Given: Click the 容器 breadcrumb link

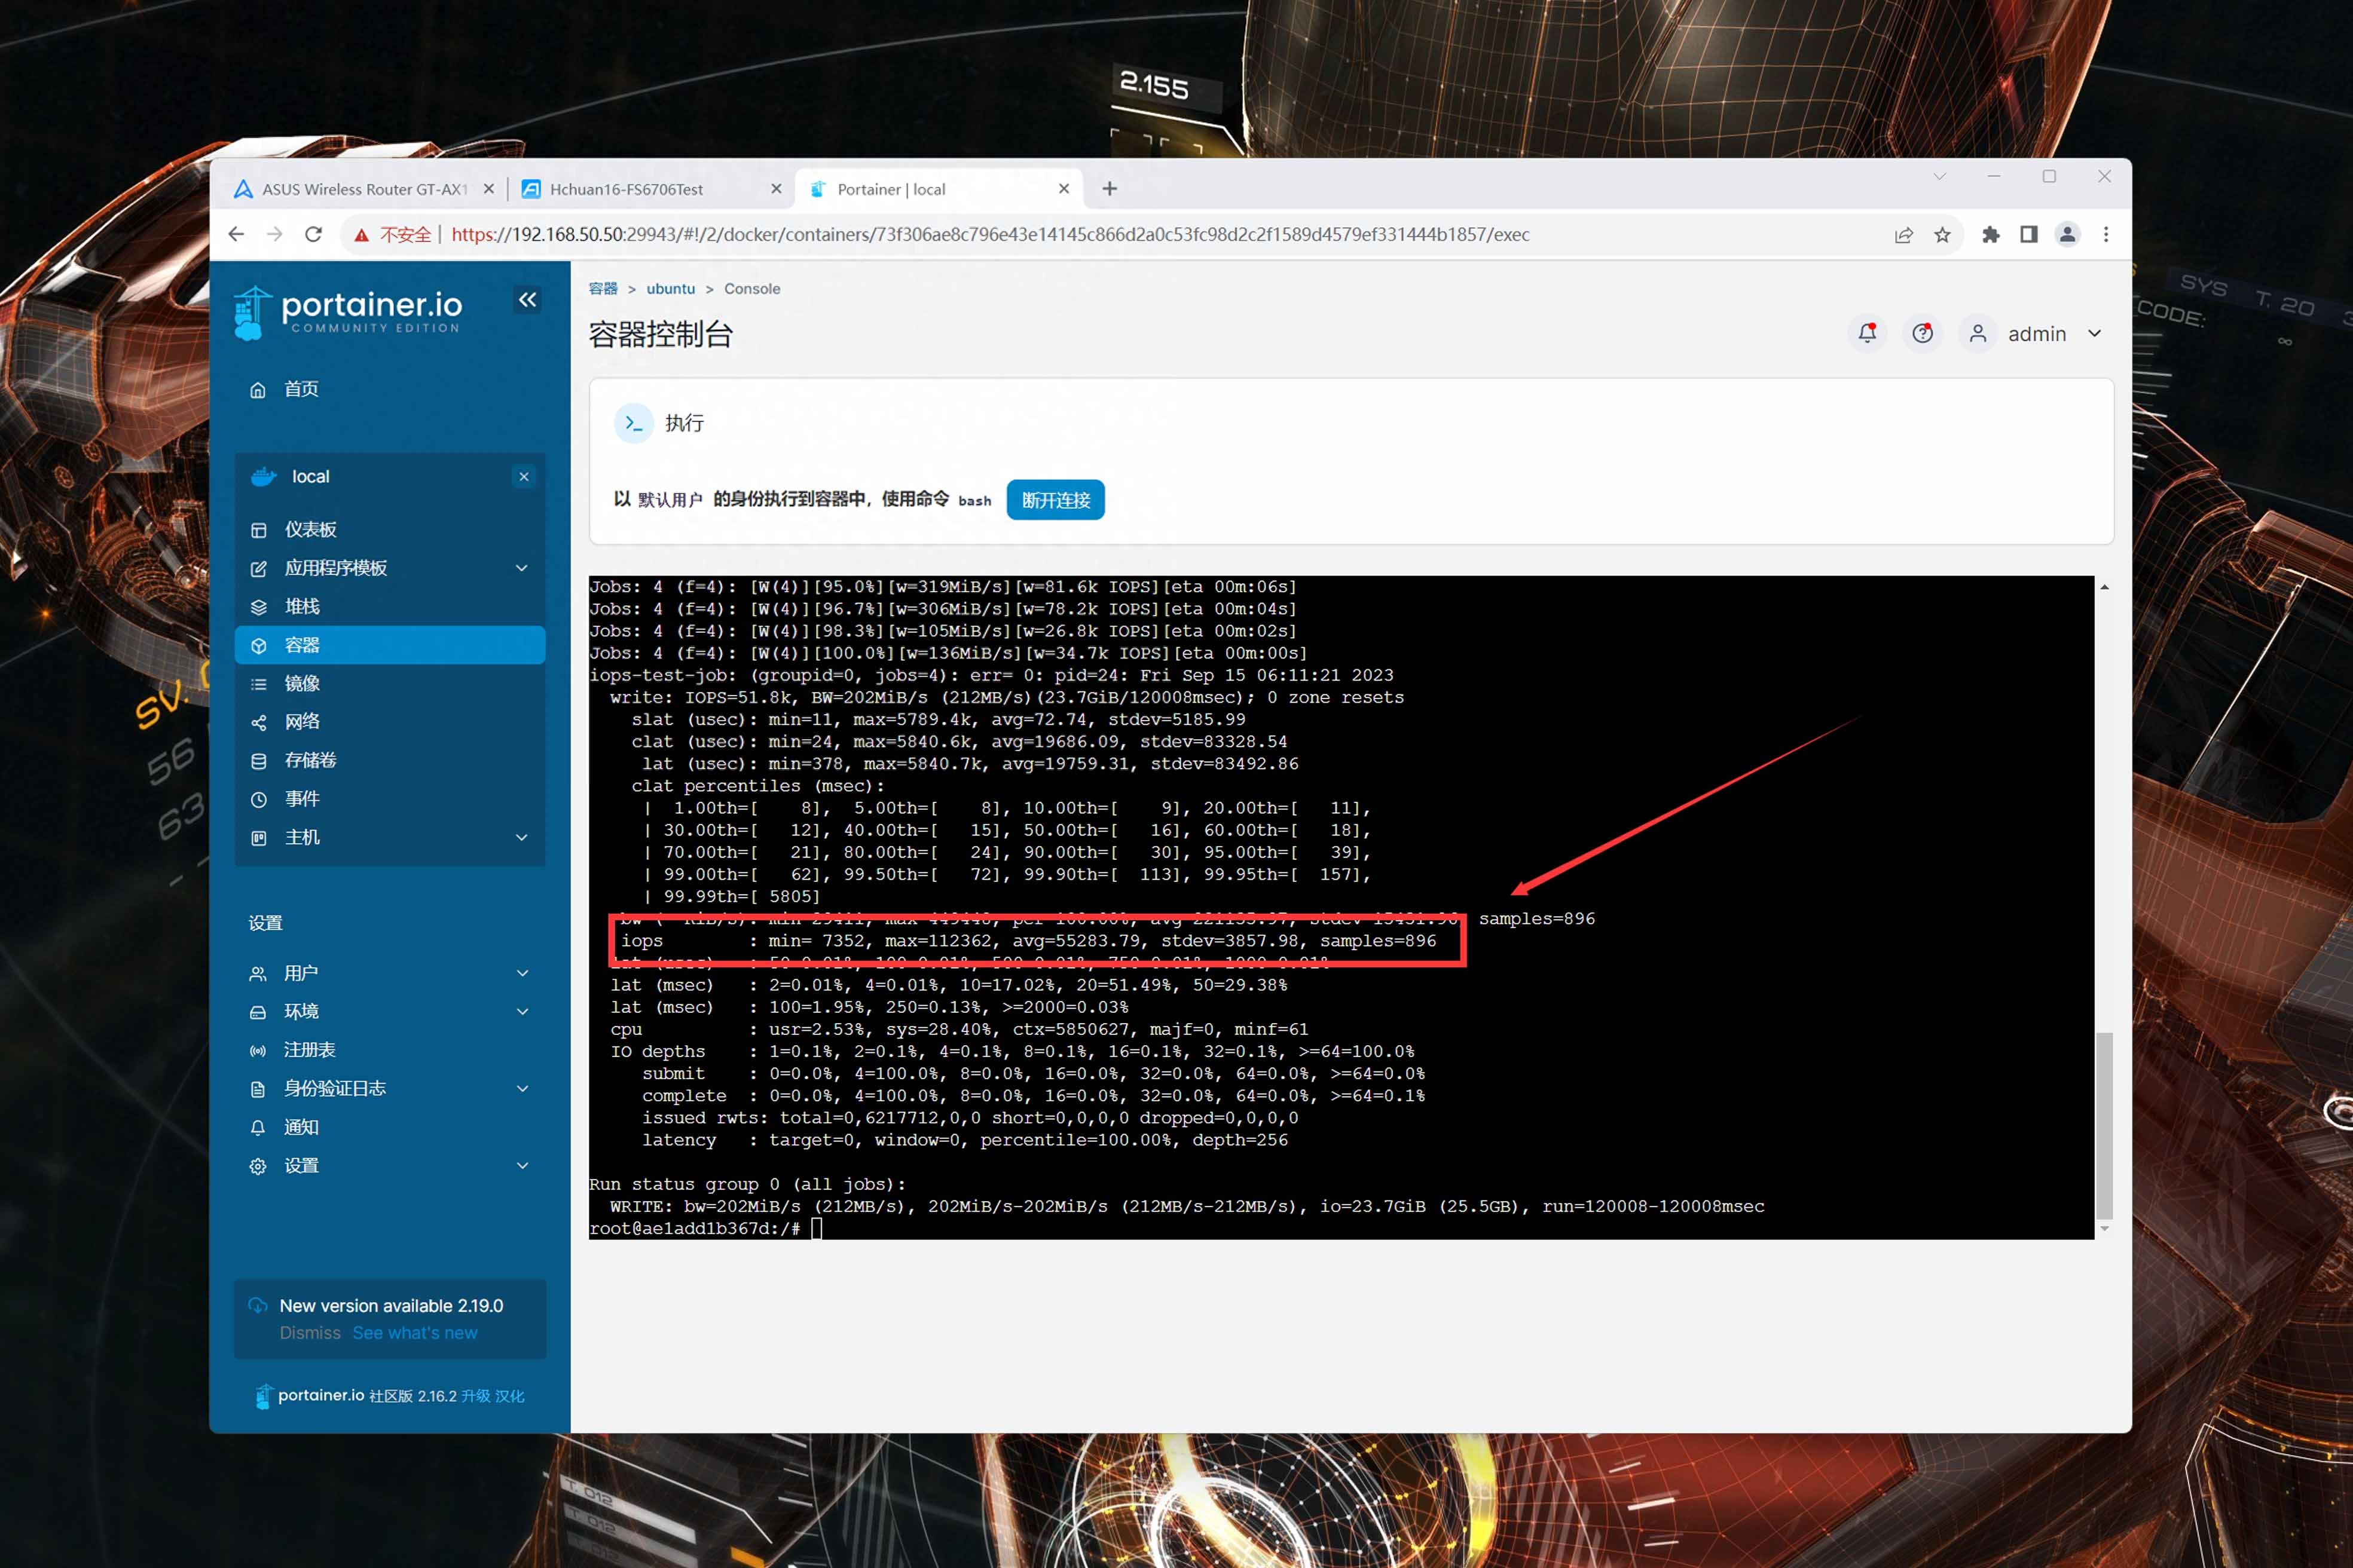Looking at the screenshot, I should point(603,289).
